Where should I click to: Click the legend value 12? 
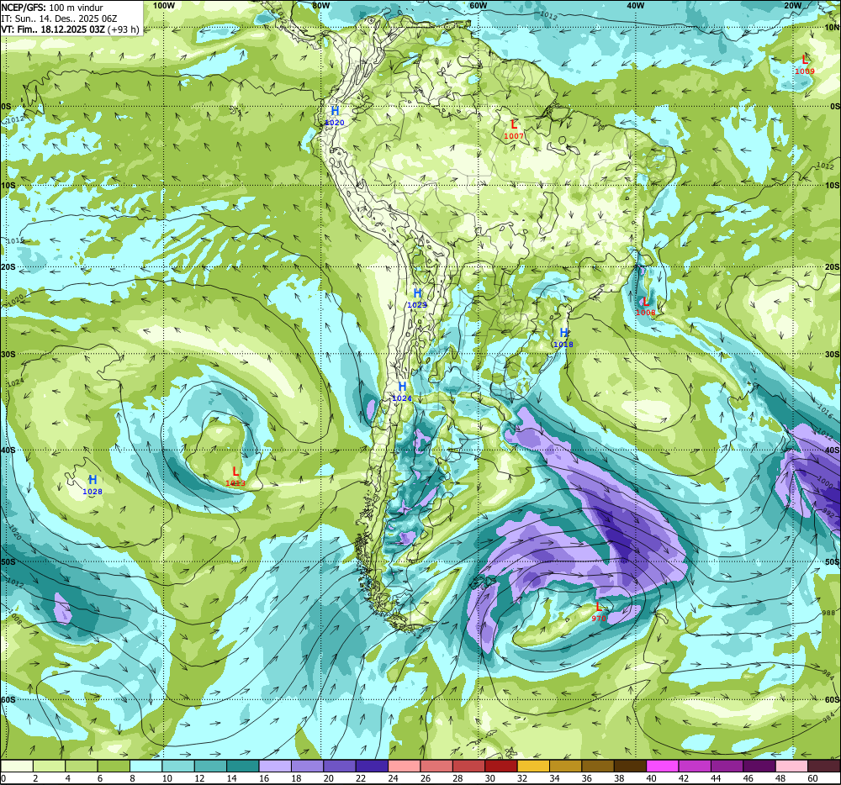pyautogui.click(x=199, y=778)
